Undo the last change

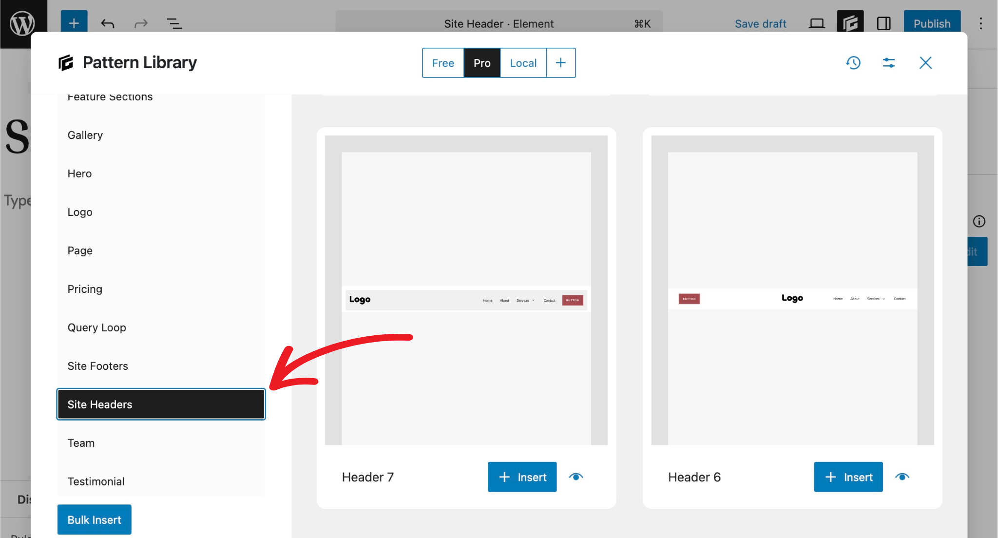point(107,23)
